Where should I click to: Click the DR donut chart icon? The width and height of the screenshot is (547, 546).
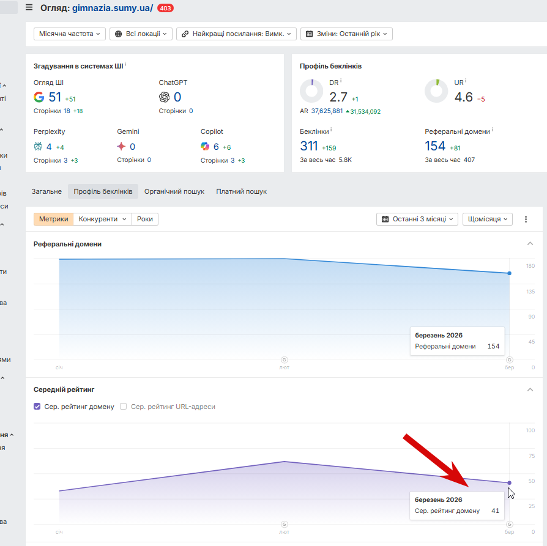[311, 91]
